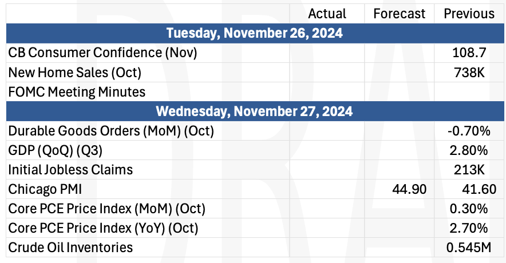The width and height of the screenshot is (506, 263).
Task: Click the empty Actual cell for GDP
Action: click(327, 150)
